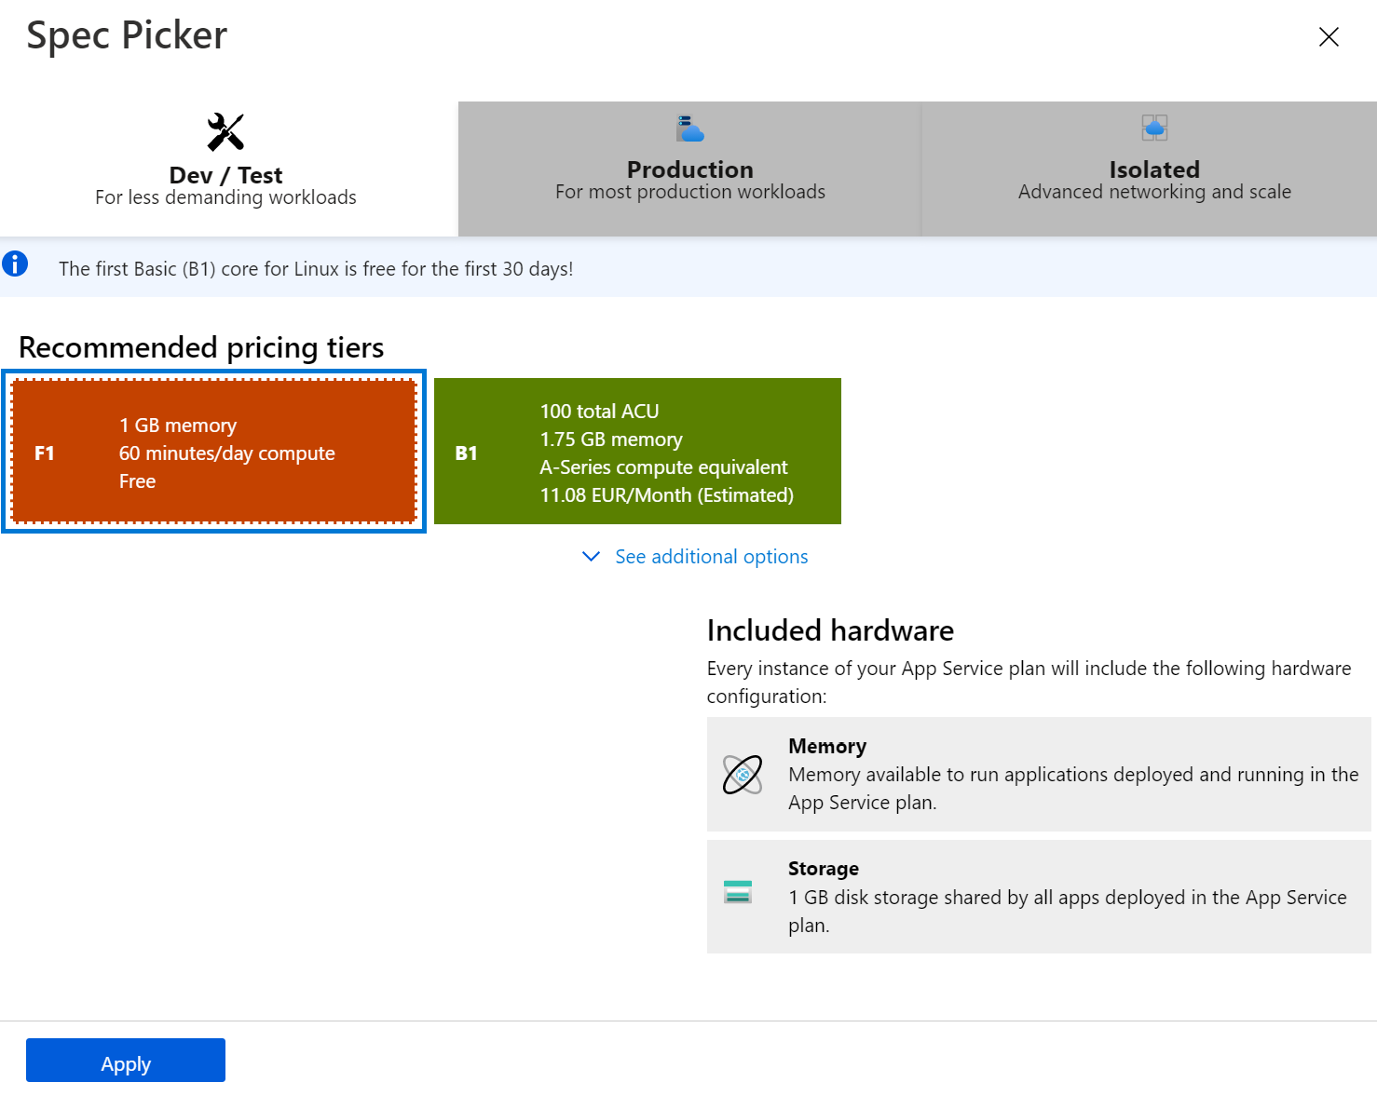Click the Memory hardware icon
This screenshot has width=1377, height=1109.
(x=743, y=775)
